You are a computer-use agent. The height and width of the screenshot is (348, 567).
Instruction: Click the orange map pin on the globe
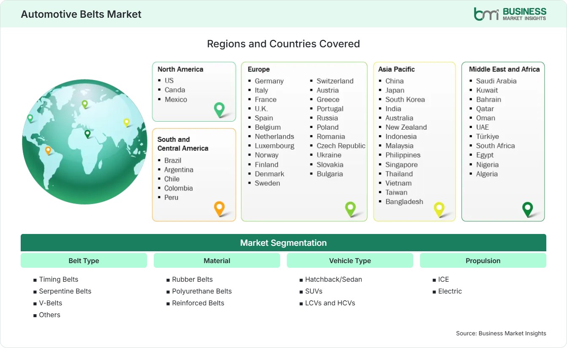(48, 150)
